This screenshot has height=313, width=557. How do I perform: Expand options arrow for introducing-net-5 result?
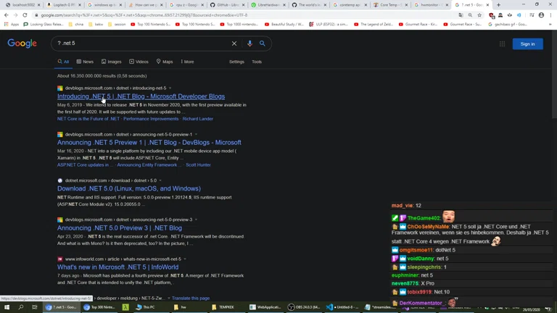pyautogui.click(x=170, y=88)
